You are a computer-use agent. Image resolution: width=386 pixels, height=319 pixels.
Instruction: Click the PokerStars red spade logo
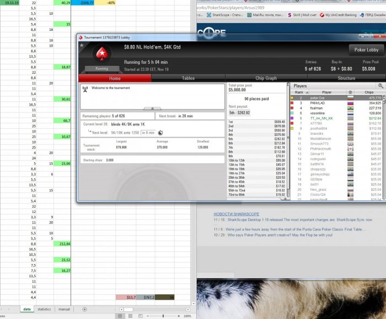102,54
